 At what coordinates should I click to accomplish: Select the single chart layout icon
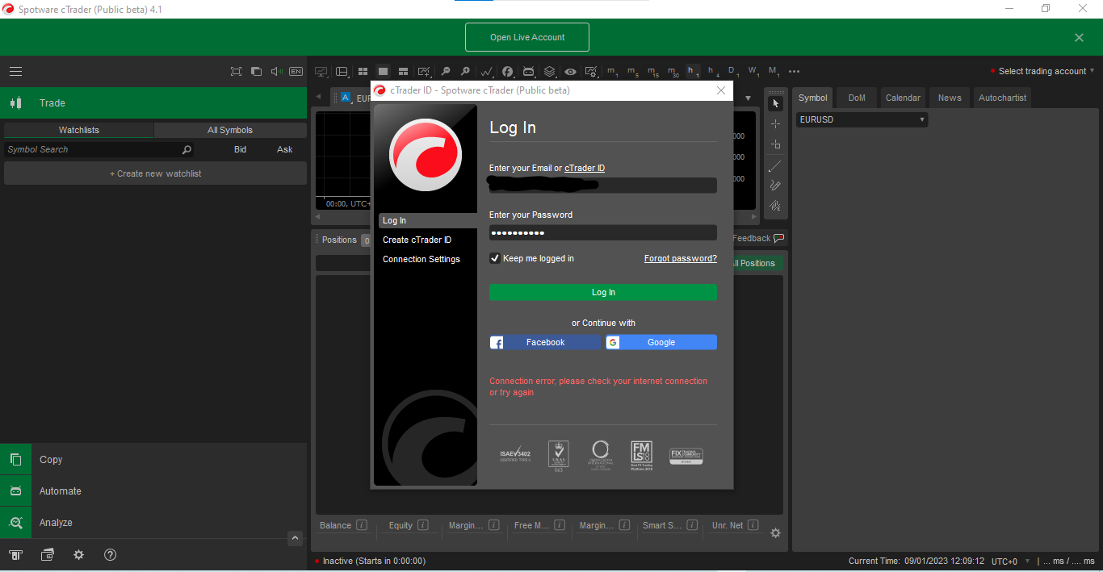(x=383, y=71)
